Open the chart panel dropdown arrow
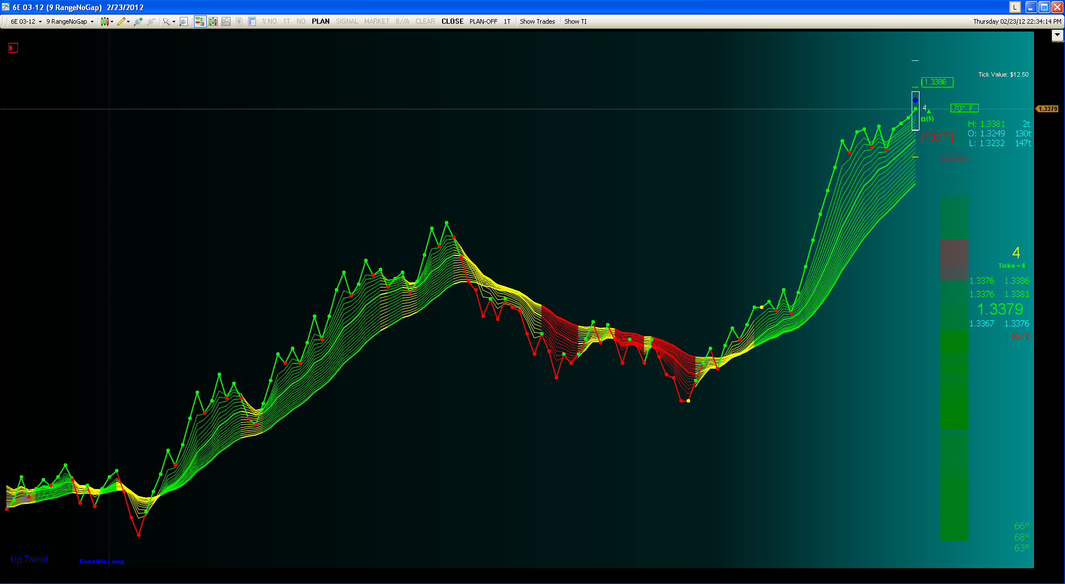1065x584 pixels. pos(1057,36)
